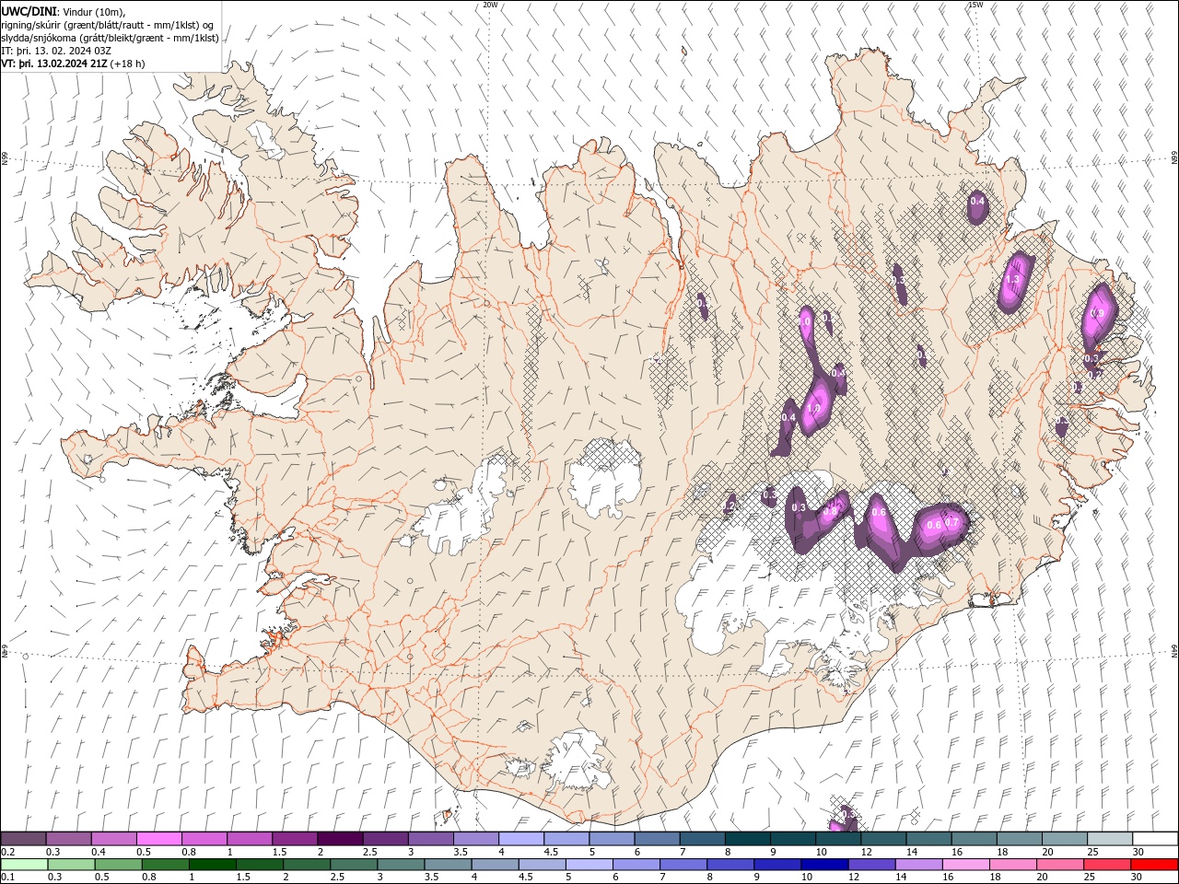This screenshot has height=884, width=1179.
Task: Click top legend swatch between 1 and 1.5
Action: (250, 839)
